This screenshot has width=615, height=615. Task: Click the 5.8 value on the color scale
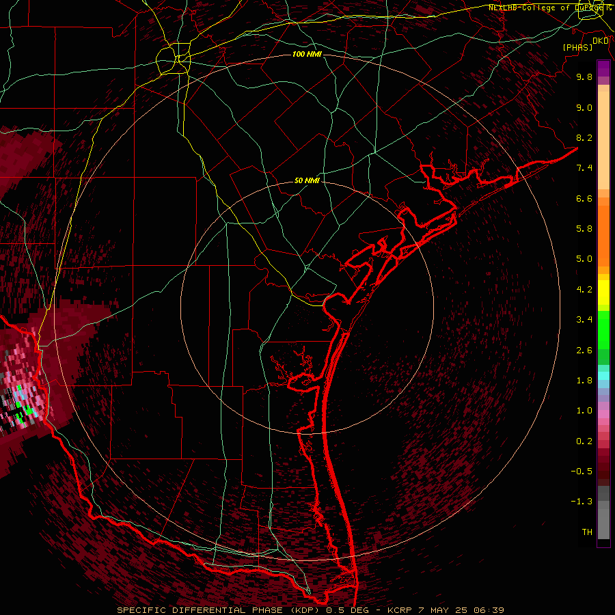(584, 229)
